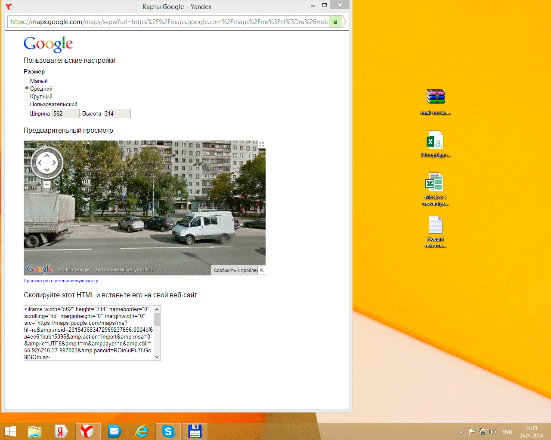Viewport: 551px width, 440px height.
Task: Choose the Пользовательский size option
Action: 27,104
